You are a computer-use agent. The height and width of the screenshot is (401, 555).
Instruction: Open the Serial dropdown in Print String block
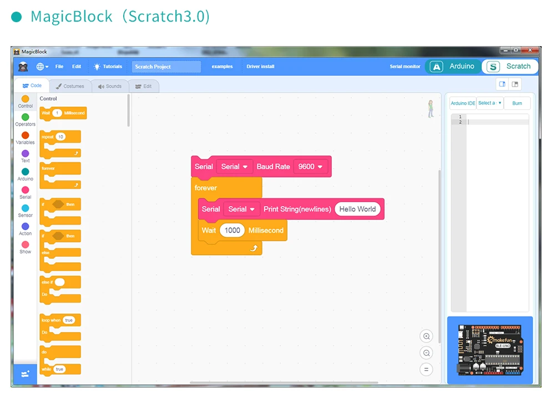241,209
